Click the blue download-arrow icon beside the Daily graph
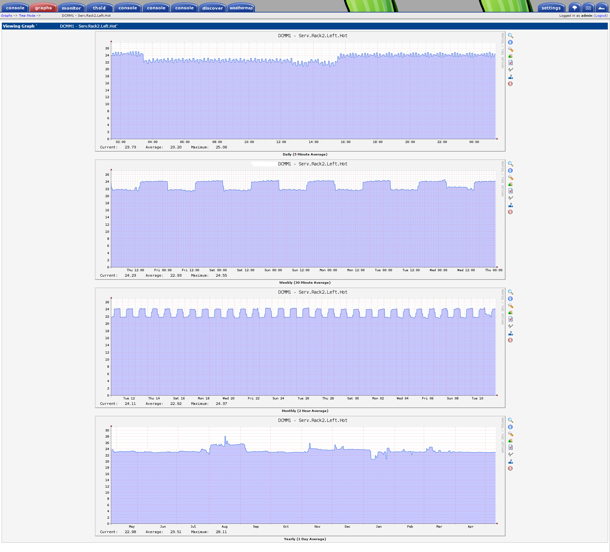The height and width of the screenshot is (552, 610). pyautogui.click(x=510, y=42)
